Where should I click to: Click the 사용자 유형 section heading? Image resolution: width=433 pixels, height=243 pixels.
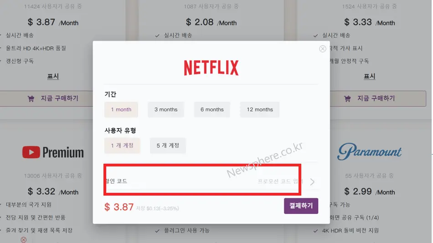120,130
